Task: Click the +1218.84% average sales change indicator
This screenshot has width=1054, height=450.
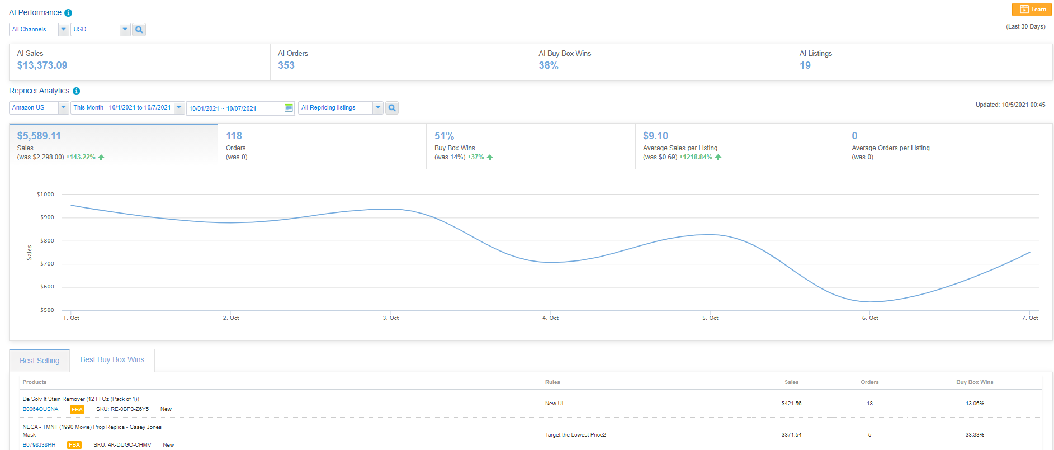Action: pyautogui.click(x=700, y=157)
